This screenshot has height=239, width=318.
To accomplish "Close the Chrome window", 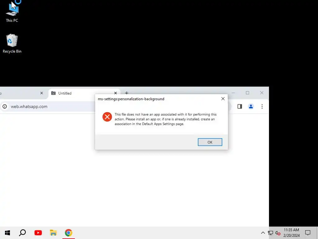I will 261,93.
